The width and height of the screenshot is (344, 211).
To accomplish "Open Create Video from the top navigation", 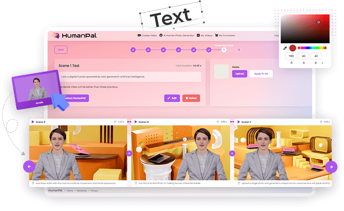I will [x=147, y=35].
